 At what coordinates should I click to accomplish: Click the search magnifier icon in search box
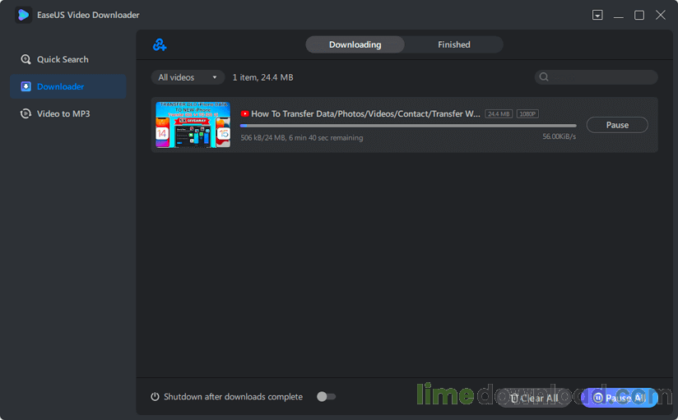point(543,77)
